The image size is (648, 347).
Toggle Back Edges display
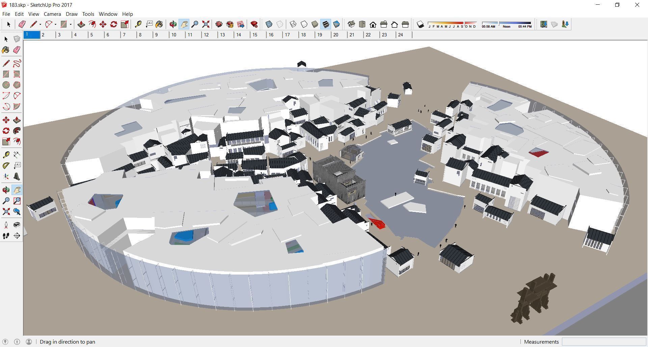pyautogui.click(x=280, y=24)
